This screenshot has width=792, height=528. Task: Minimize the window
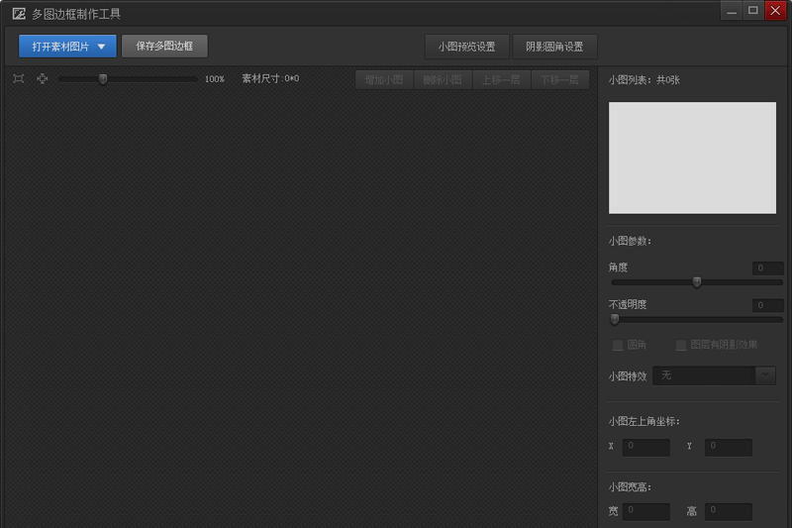click(x=732, y=11)
